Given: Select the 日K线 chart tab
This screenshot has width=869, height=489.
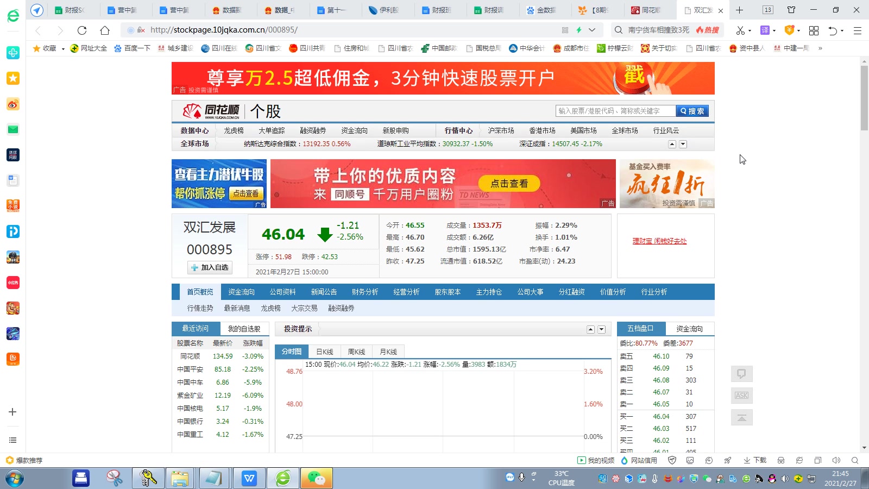Looking at the screenshot, I should coord(325,352).
